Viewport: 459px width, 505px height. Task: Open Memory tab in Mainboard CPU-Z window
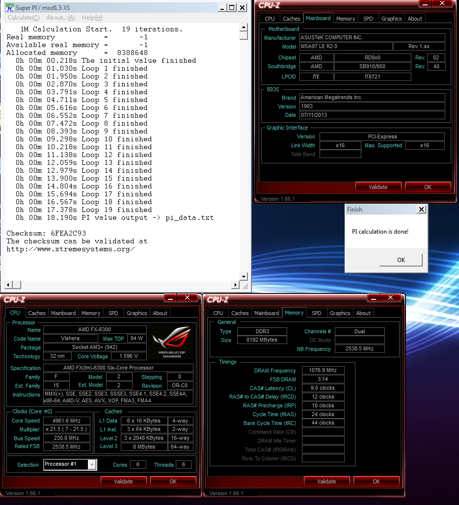(x=346, y=19)
